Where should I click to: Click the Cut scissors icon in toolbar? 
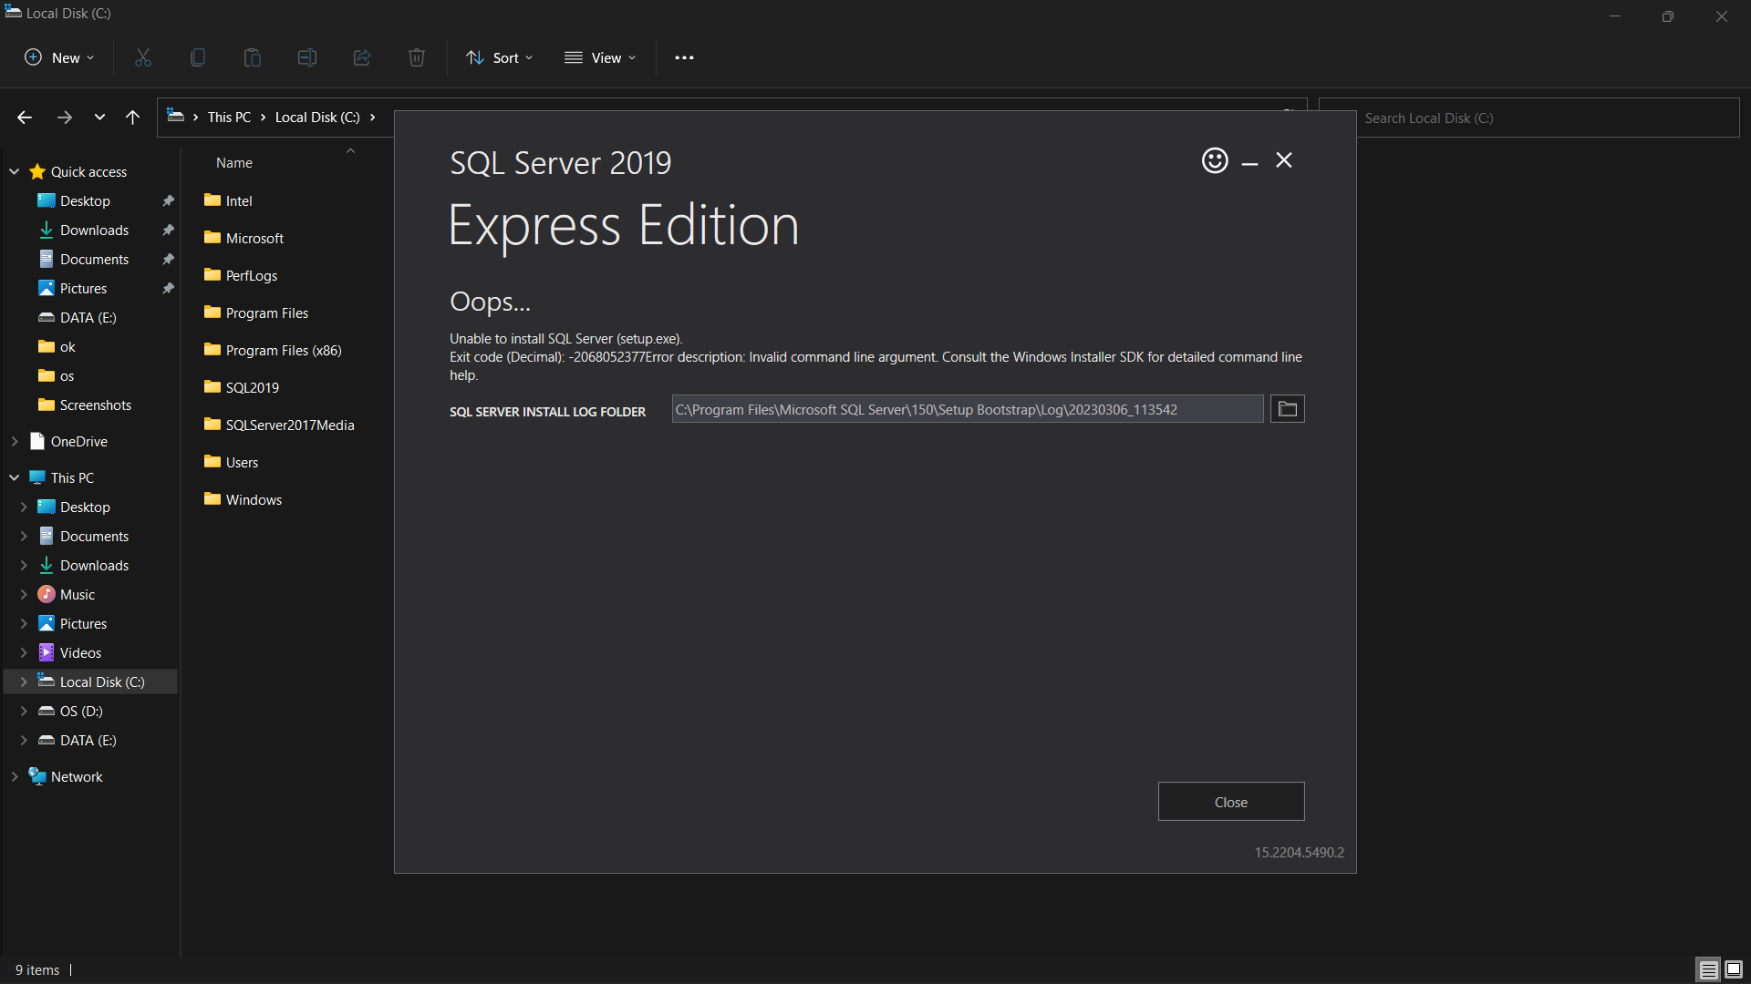pyautogui.click(x=143, y=57)
